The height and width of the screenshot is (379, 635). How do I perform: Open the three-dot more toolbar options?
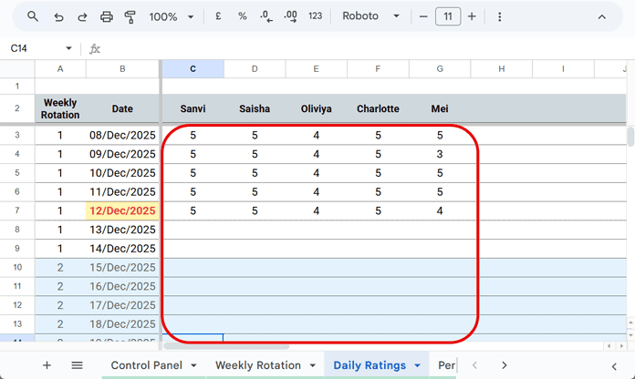point(500,16)
